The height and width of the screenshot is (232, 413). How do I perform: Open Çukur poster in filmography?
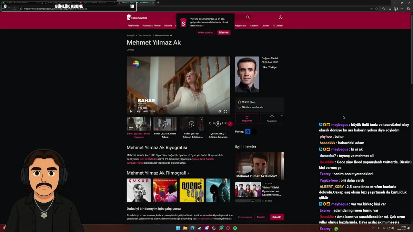tap(138, 190)
